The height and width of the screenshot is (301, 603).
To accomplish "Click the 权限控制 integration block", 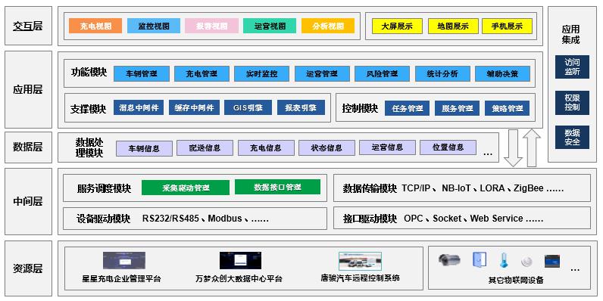I will pyautogui.click(x=572, y=103).
